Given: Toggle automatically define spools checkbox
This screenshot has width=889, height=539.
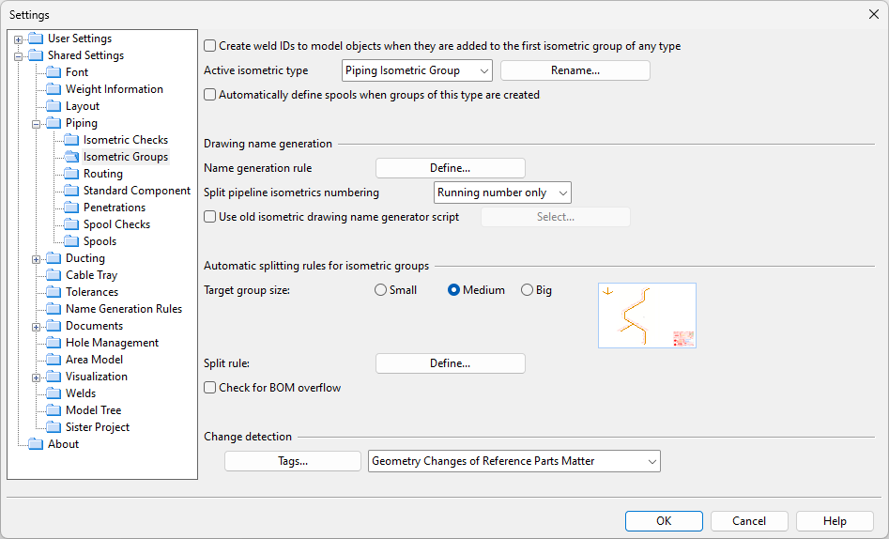Looking at the screenshot, I should [210, 95].
